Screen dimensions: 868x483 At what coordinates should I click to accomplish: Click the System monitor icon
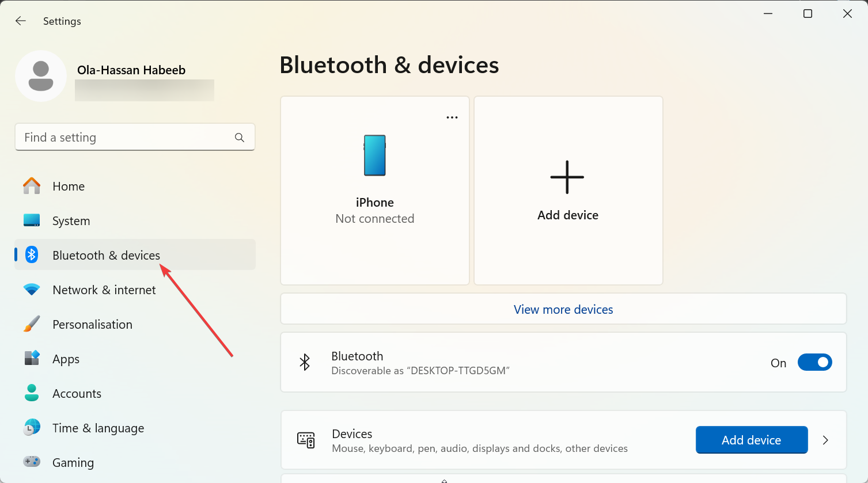point(32,220)
